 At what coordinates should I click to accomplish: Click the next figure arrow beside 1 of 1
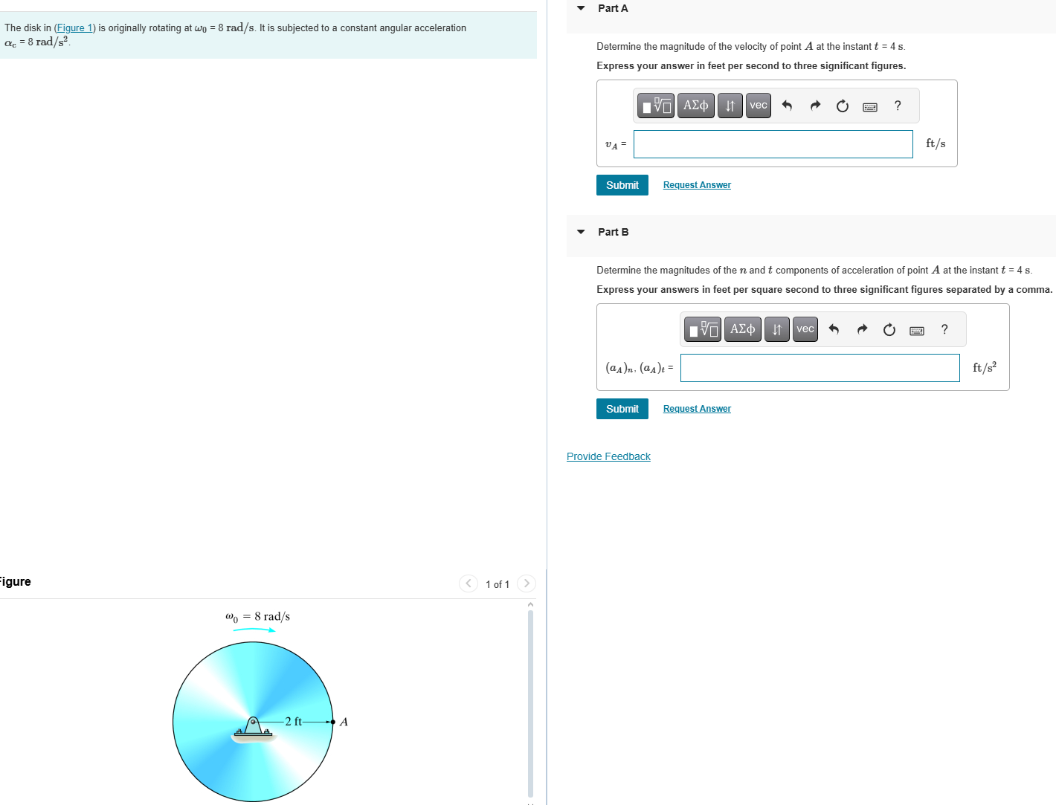point(527,584)
